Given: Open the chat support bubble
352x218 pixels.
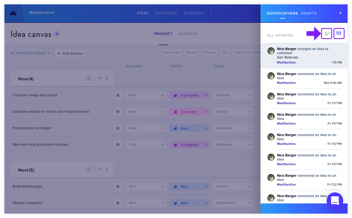Looking at the screenshot, I should [335, 201].
